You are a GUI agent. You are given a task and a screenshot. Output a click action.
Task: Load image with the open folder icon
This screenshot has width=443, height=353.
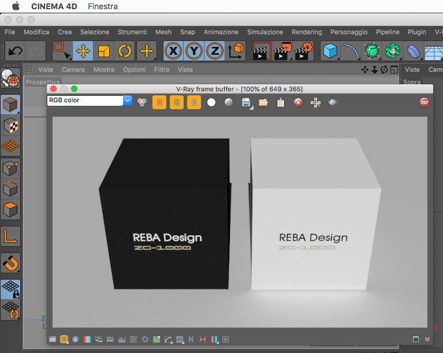click(x=263, y=102)
